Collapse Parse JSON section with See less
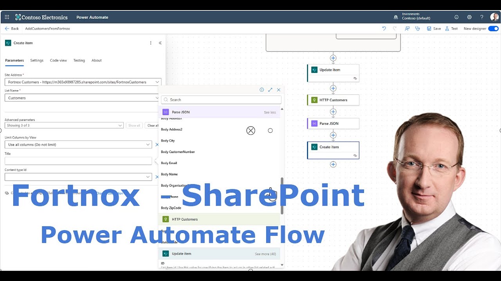 click(270, 112)
